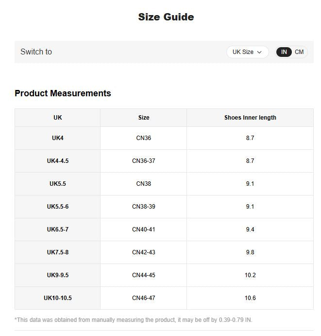Click the Size Guide heading
321x336 pixels.
pyautogui.click(x=166, y=17)
